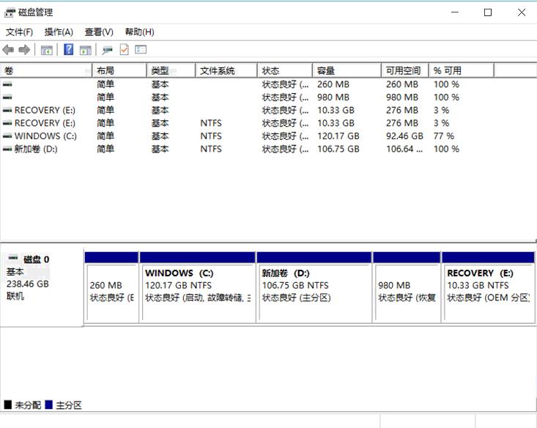Click the drive icon of 新加卷 (D:) row
537x428 pixels.
tap(7, 149)
